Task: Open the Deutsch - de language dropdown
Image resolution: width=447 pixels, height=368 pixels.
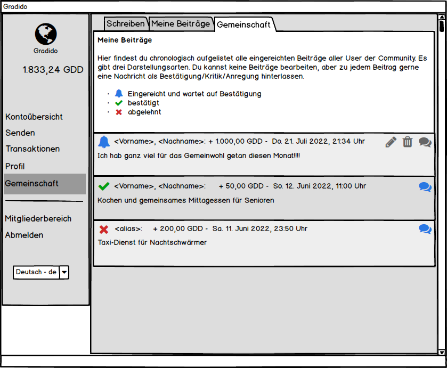Action: [64, 272]
